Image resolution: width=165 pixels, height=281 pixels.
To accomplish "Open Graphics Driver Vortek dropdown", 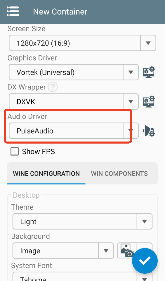I will click(x=74, y=72).
